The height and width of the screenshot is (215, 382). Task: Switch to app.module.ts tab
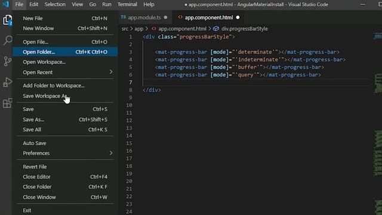[x=145, y=17]
